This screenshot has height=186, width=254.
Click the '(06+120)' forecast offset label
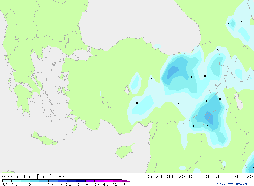[242, 177]
